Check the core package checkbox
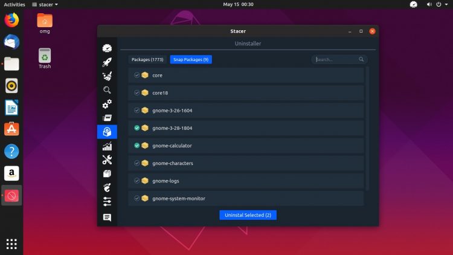The image size is (453, 255). 137,75
